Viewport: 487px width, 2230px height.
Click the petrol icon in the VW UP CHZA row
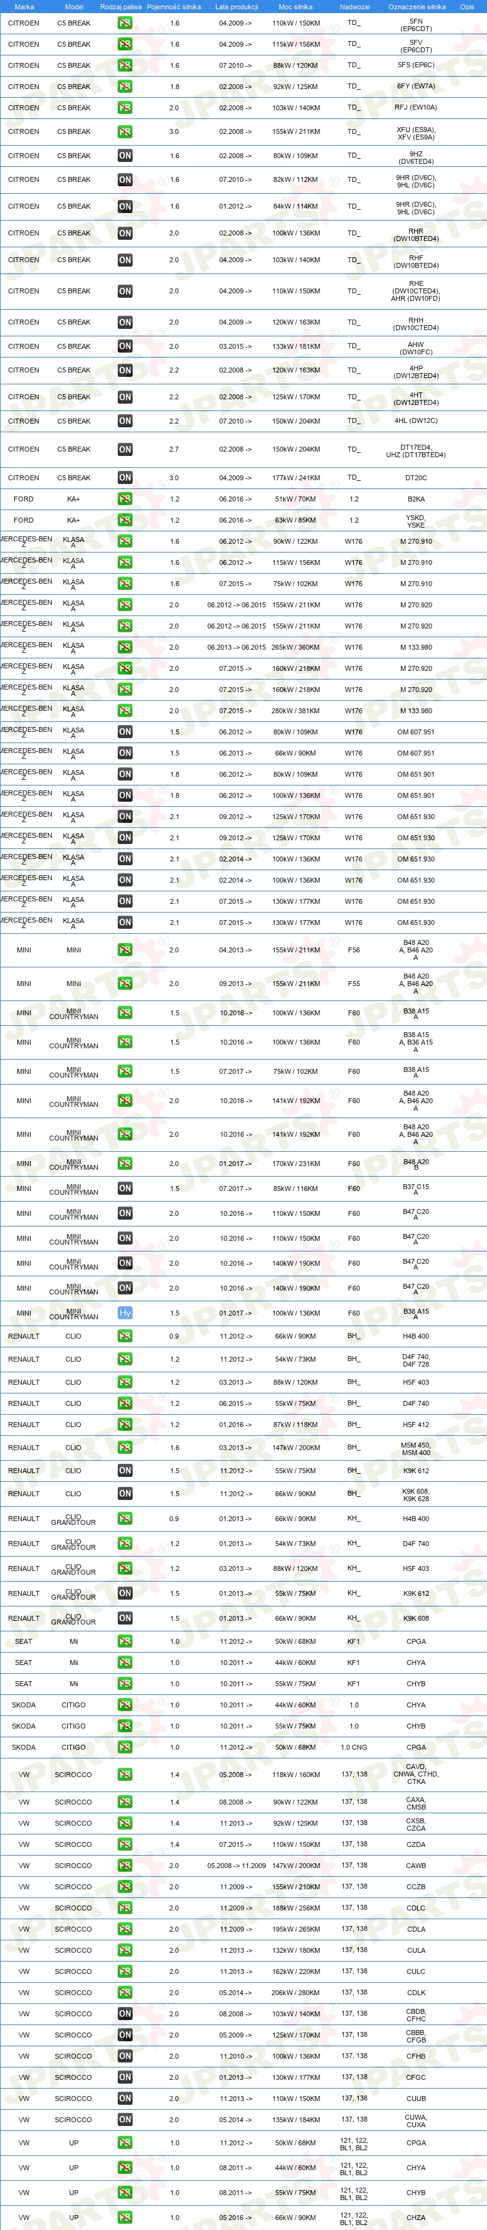(x=125, y=2217)
